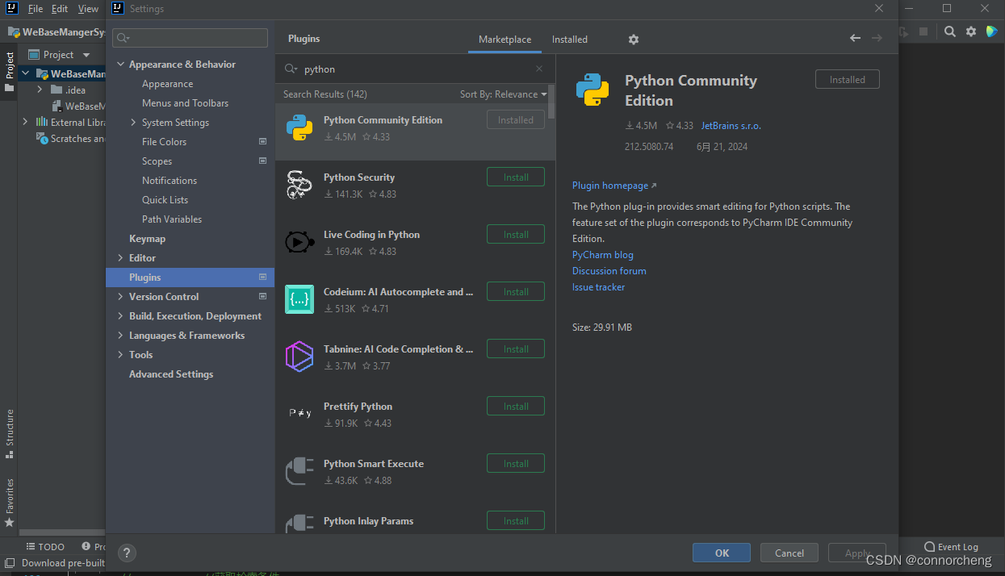Open the View menu

[x=88, y=9]
